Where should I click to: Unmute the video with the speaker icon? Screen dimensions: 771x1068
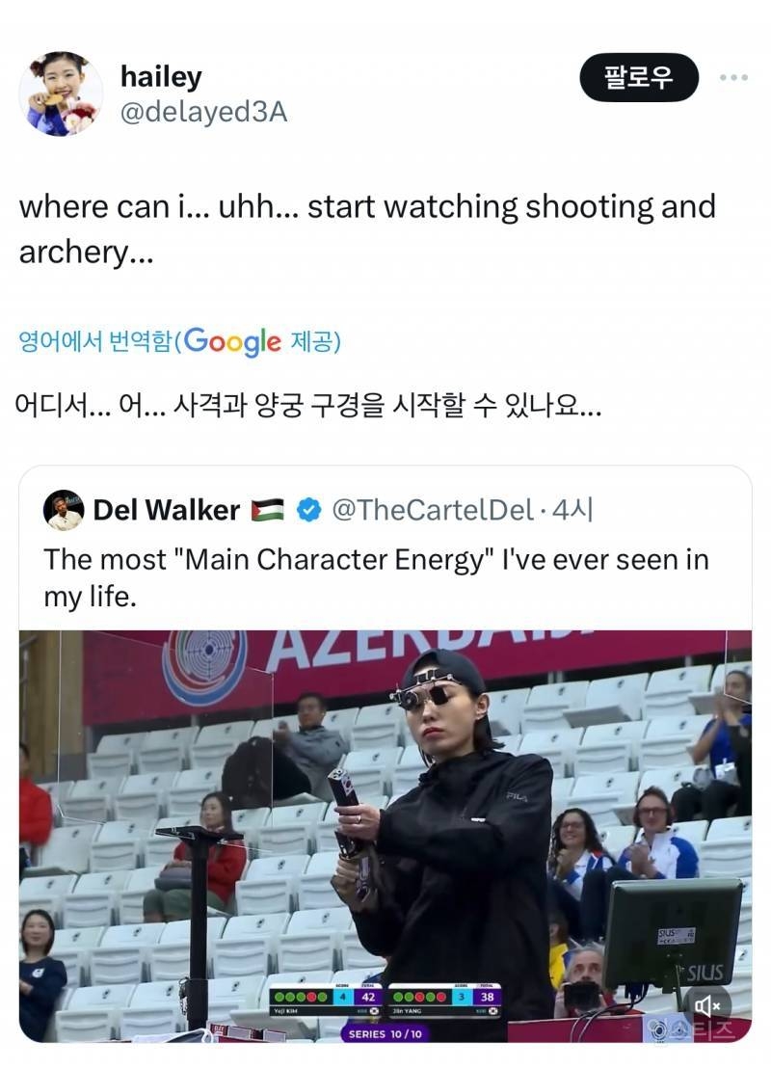pos(707,1004)
